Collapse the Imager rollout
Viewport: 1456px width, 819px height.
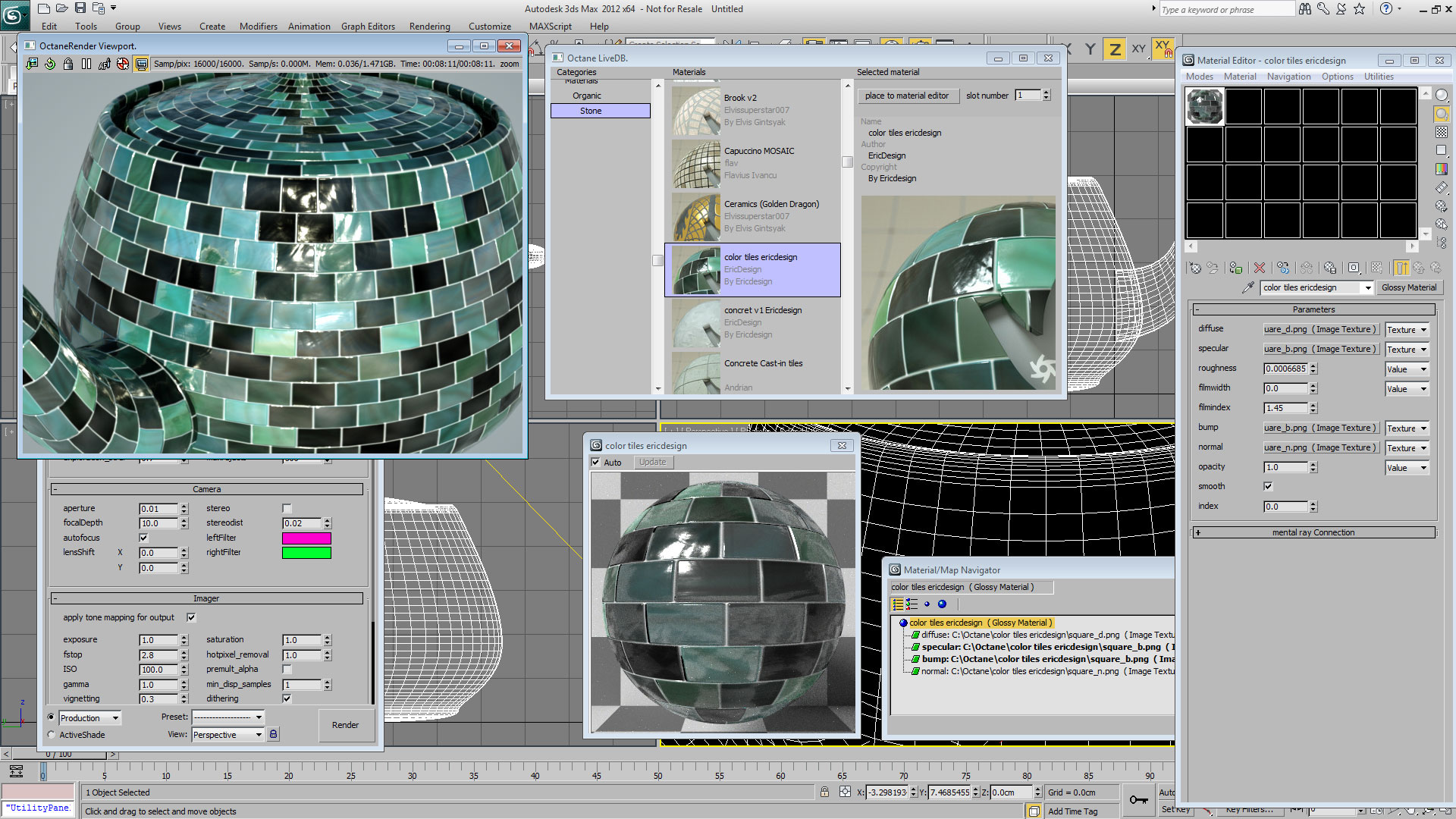[206, 598]
